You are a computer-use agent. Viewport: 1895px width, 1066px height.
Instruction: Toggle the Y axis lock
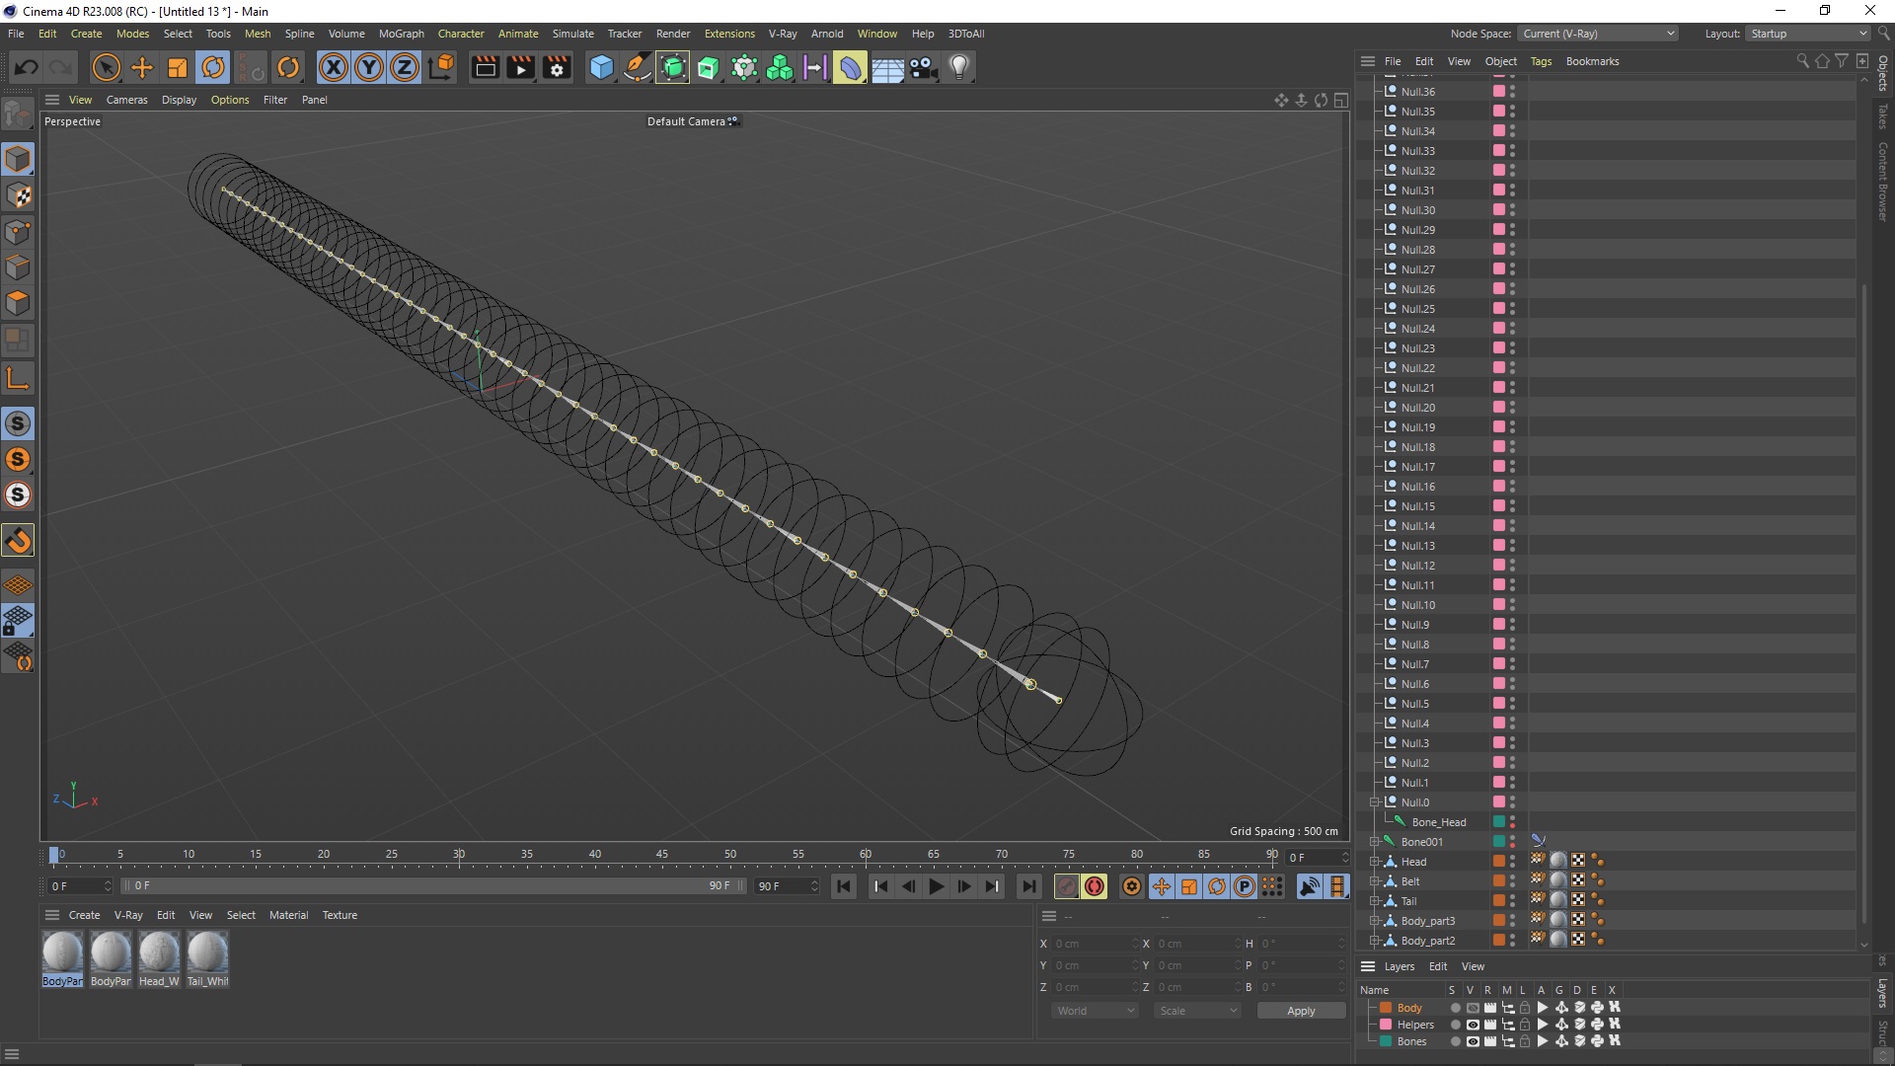coord(369,68)
